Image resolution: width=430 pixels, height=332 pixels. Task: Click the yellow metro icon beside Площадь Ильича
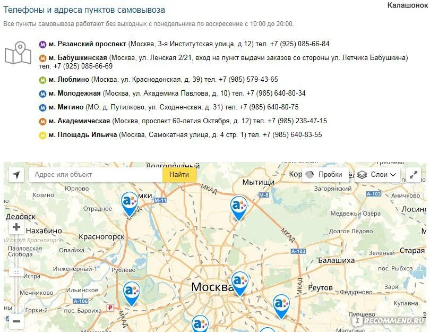pos(42,135)
